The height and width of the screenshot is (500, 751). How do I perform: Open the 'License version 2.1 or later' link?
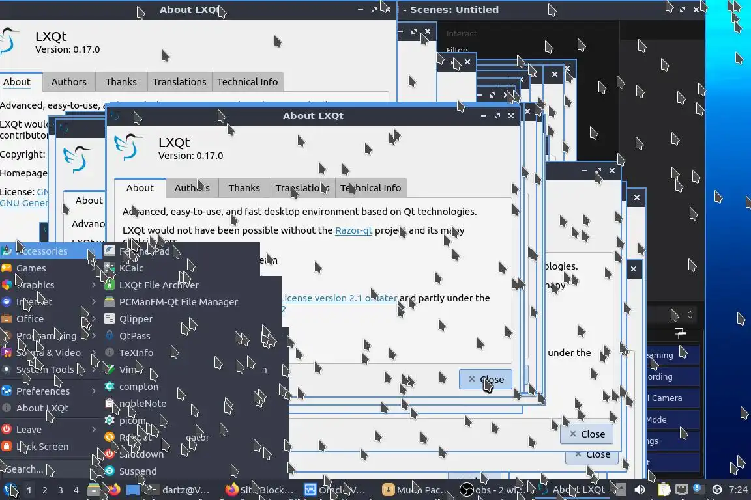pos(339,298)
